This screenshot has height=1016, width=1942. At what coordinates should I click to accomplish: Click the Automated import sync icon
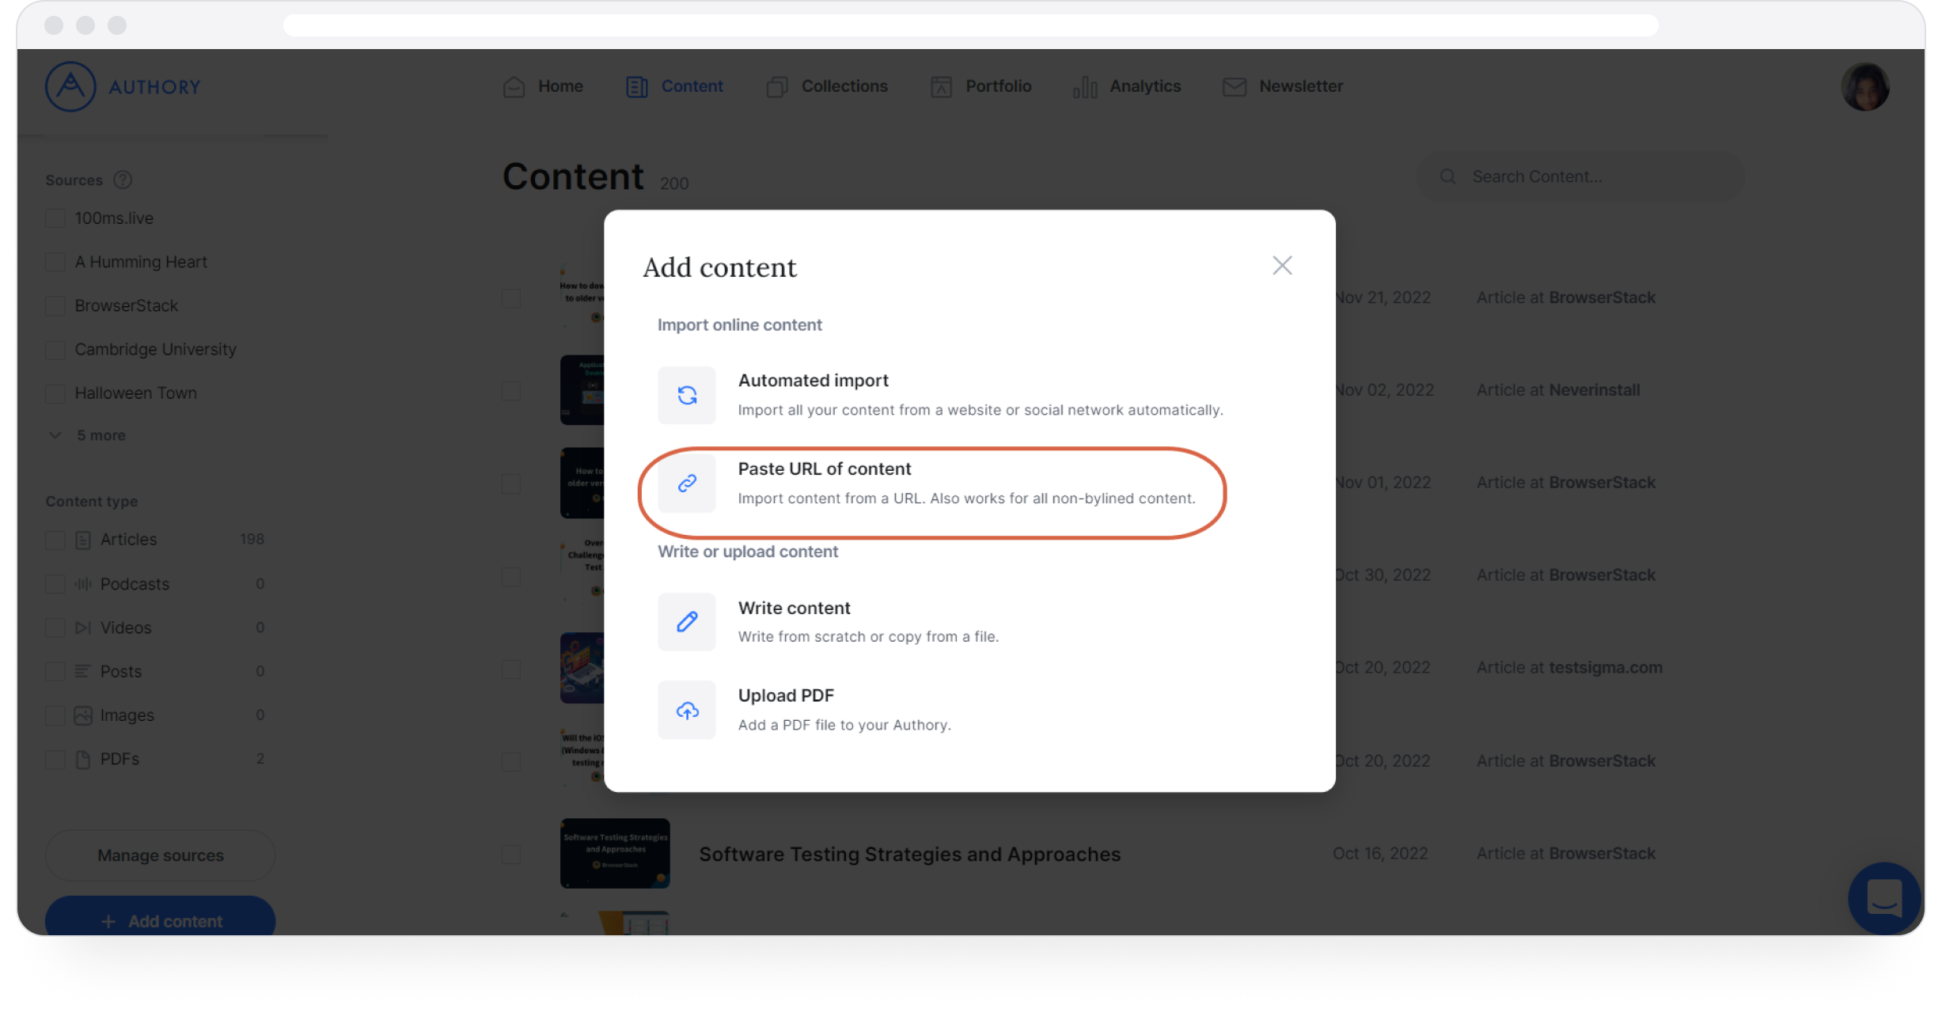pyautogui.click(x=687, y=395)
